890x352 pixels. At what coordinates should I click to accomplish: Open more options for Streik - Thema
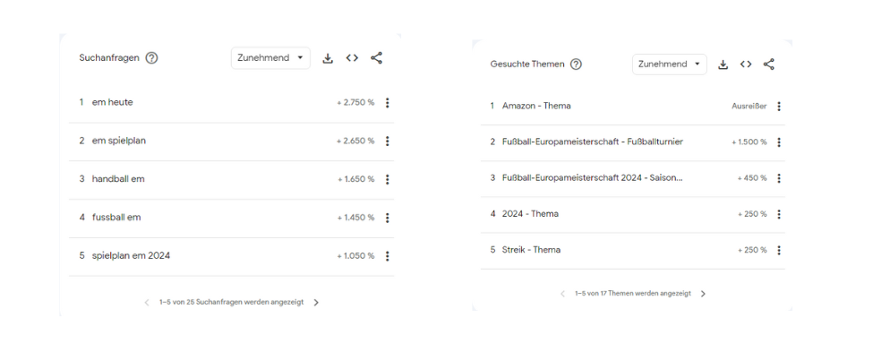coord(779,251)
